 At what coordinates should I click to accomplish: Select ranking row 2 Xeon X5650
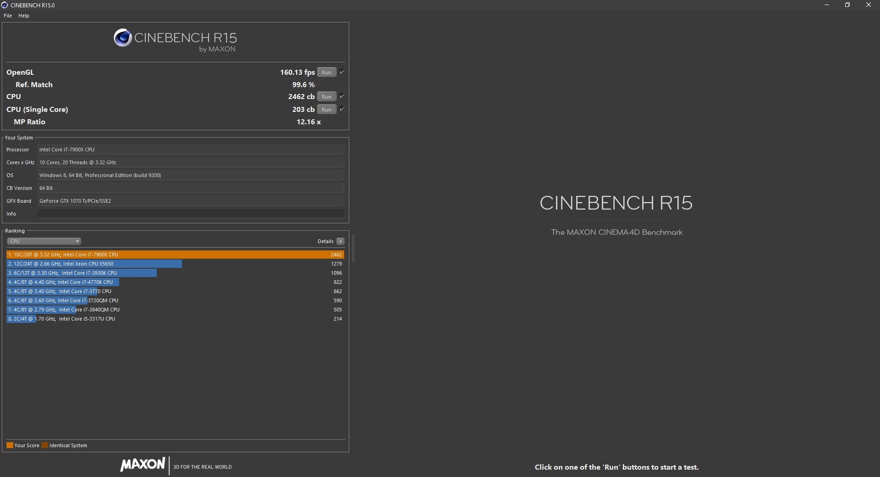pos(175,264)
